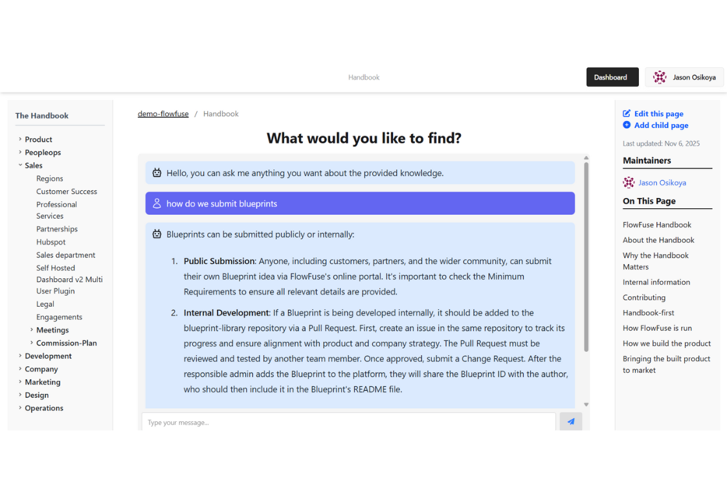Click the robot icon on the blueprint answer
727x493 pixels.
(x=157, y=234)
